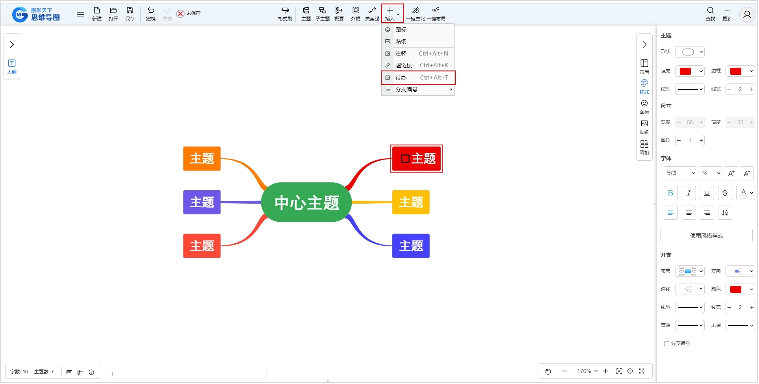The width and height of the screenshot is (759, 384).
Task: Switch to the 贴纸 stickers tab in sidebar
Action: tap(644, 127)
